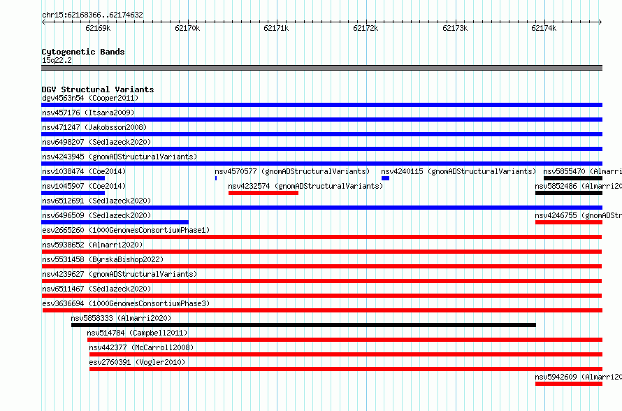Open the nsv4570577 (gnomADStructuralVariants) label
Viewport: 622px width, 411px height.
(292, 171)
